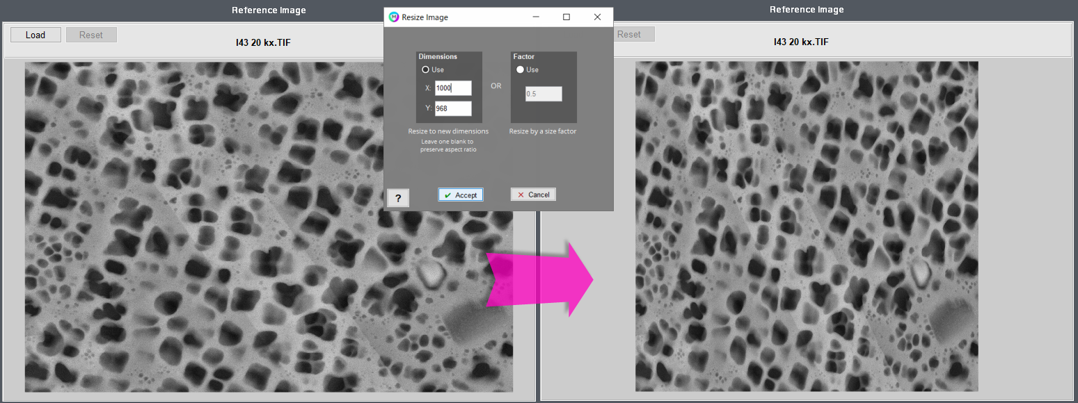Viewport: 1078px width, 403px height.
Task: Close the Resize Image dialog window
Action: [597, 17]
